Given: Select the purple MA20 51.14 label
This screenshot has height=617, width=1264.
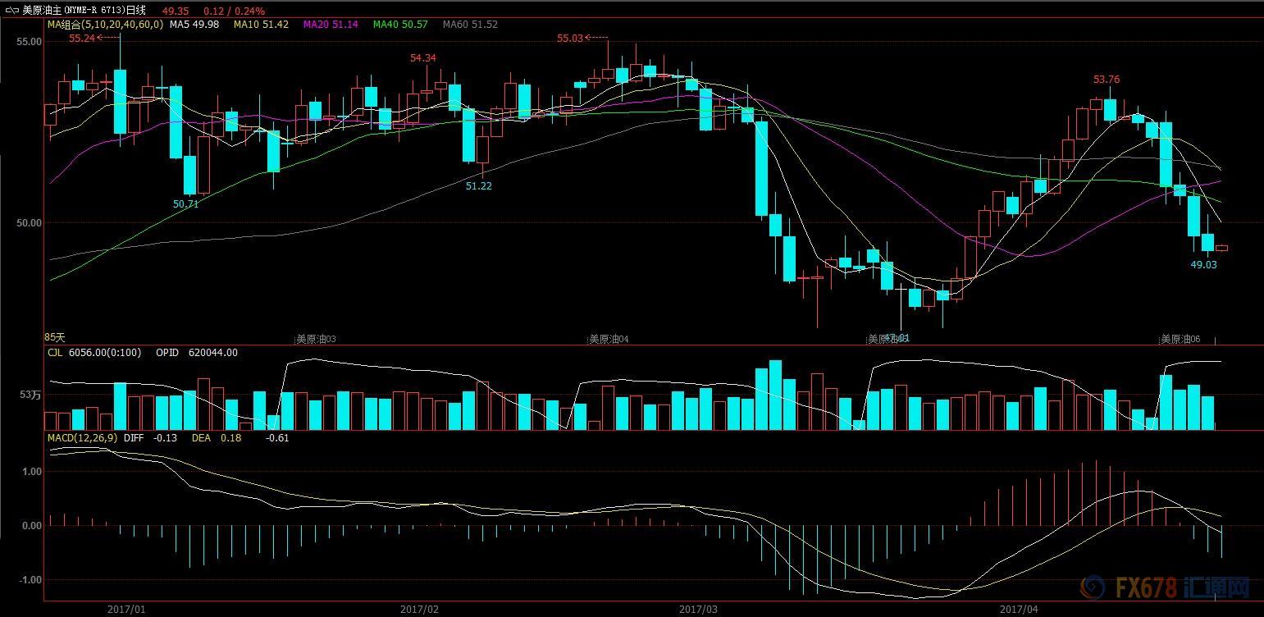Looking at the screenshot, I should tap(331, 25).
